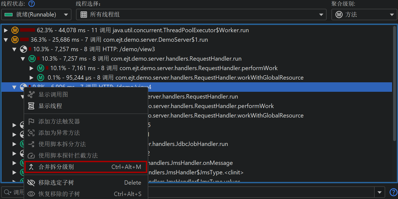The width and height of the screenshot is (398, 199).
Task: Select 添加方法触发器 in the context menu
Action: [x=86, y=122]
